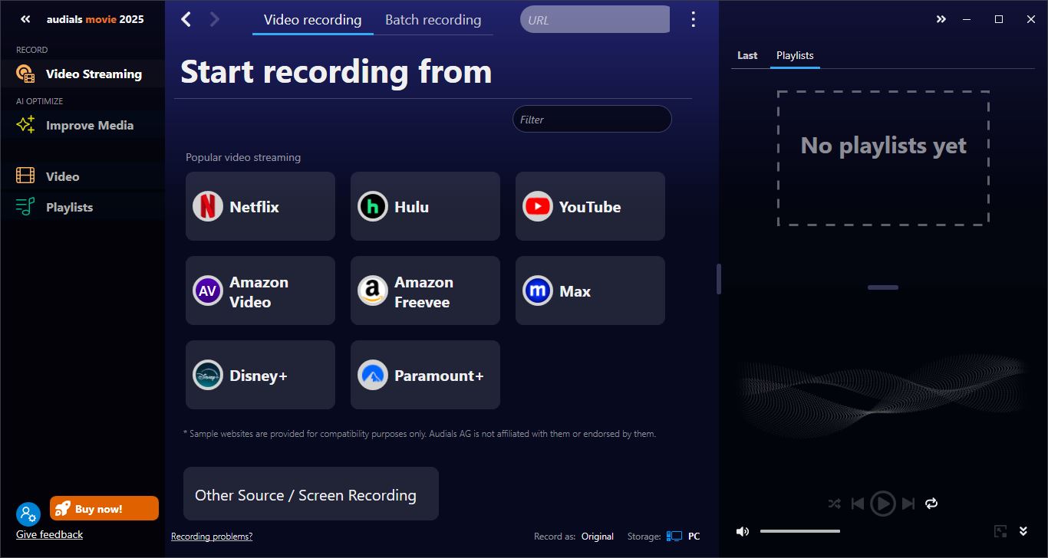The width and height of the screenshot is (1048, 558).
Task: Click the volume slider
Action: (800, 531)
